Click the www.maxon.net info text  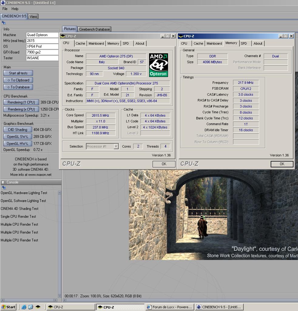click(40, 175)
